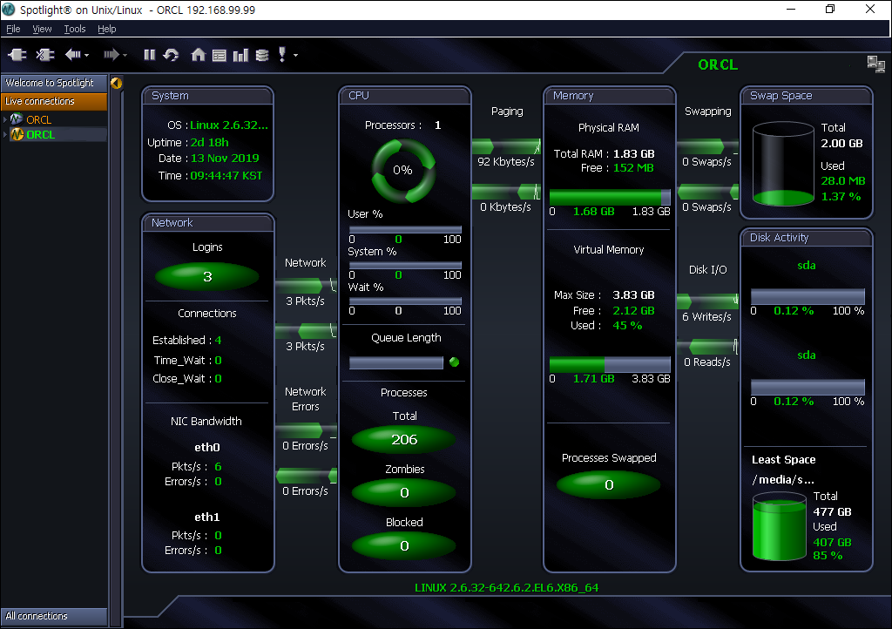
Task: Expand the green ORCL tree node
Action: 5,135
